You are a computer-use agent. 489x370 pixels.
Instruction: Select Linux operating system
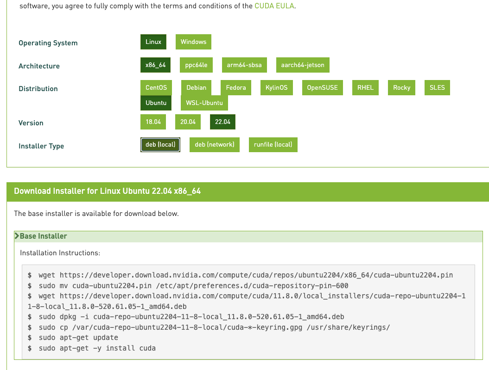[x=153, y=42]
